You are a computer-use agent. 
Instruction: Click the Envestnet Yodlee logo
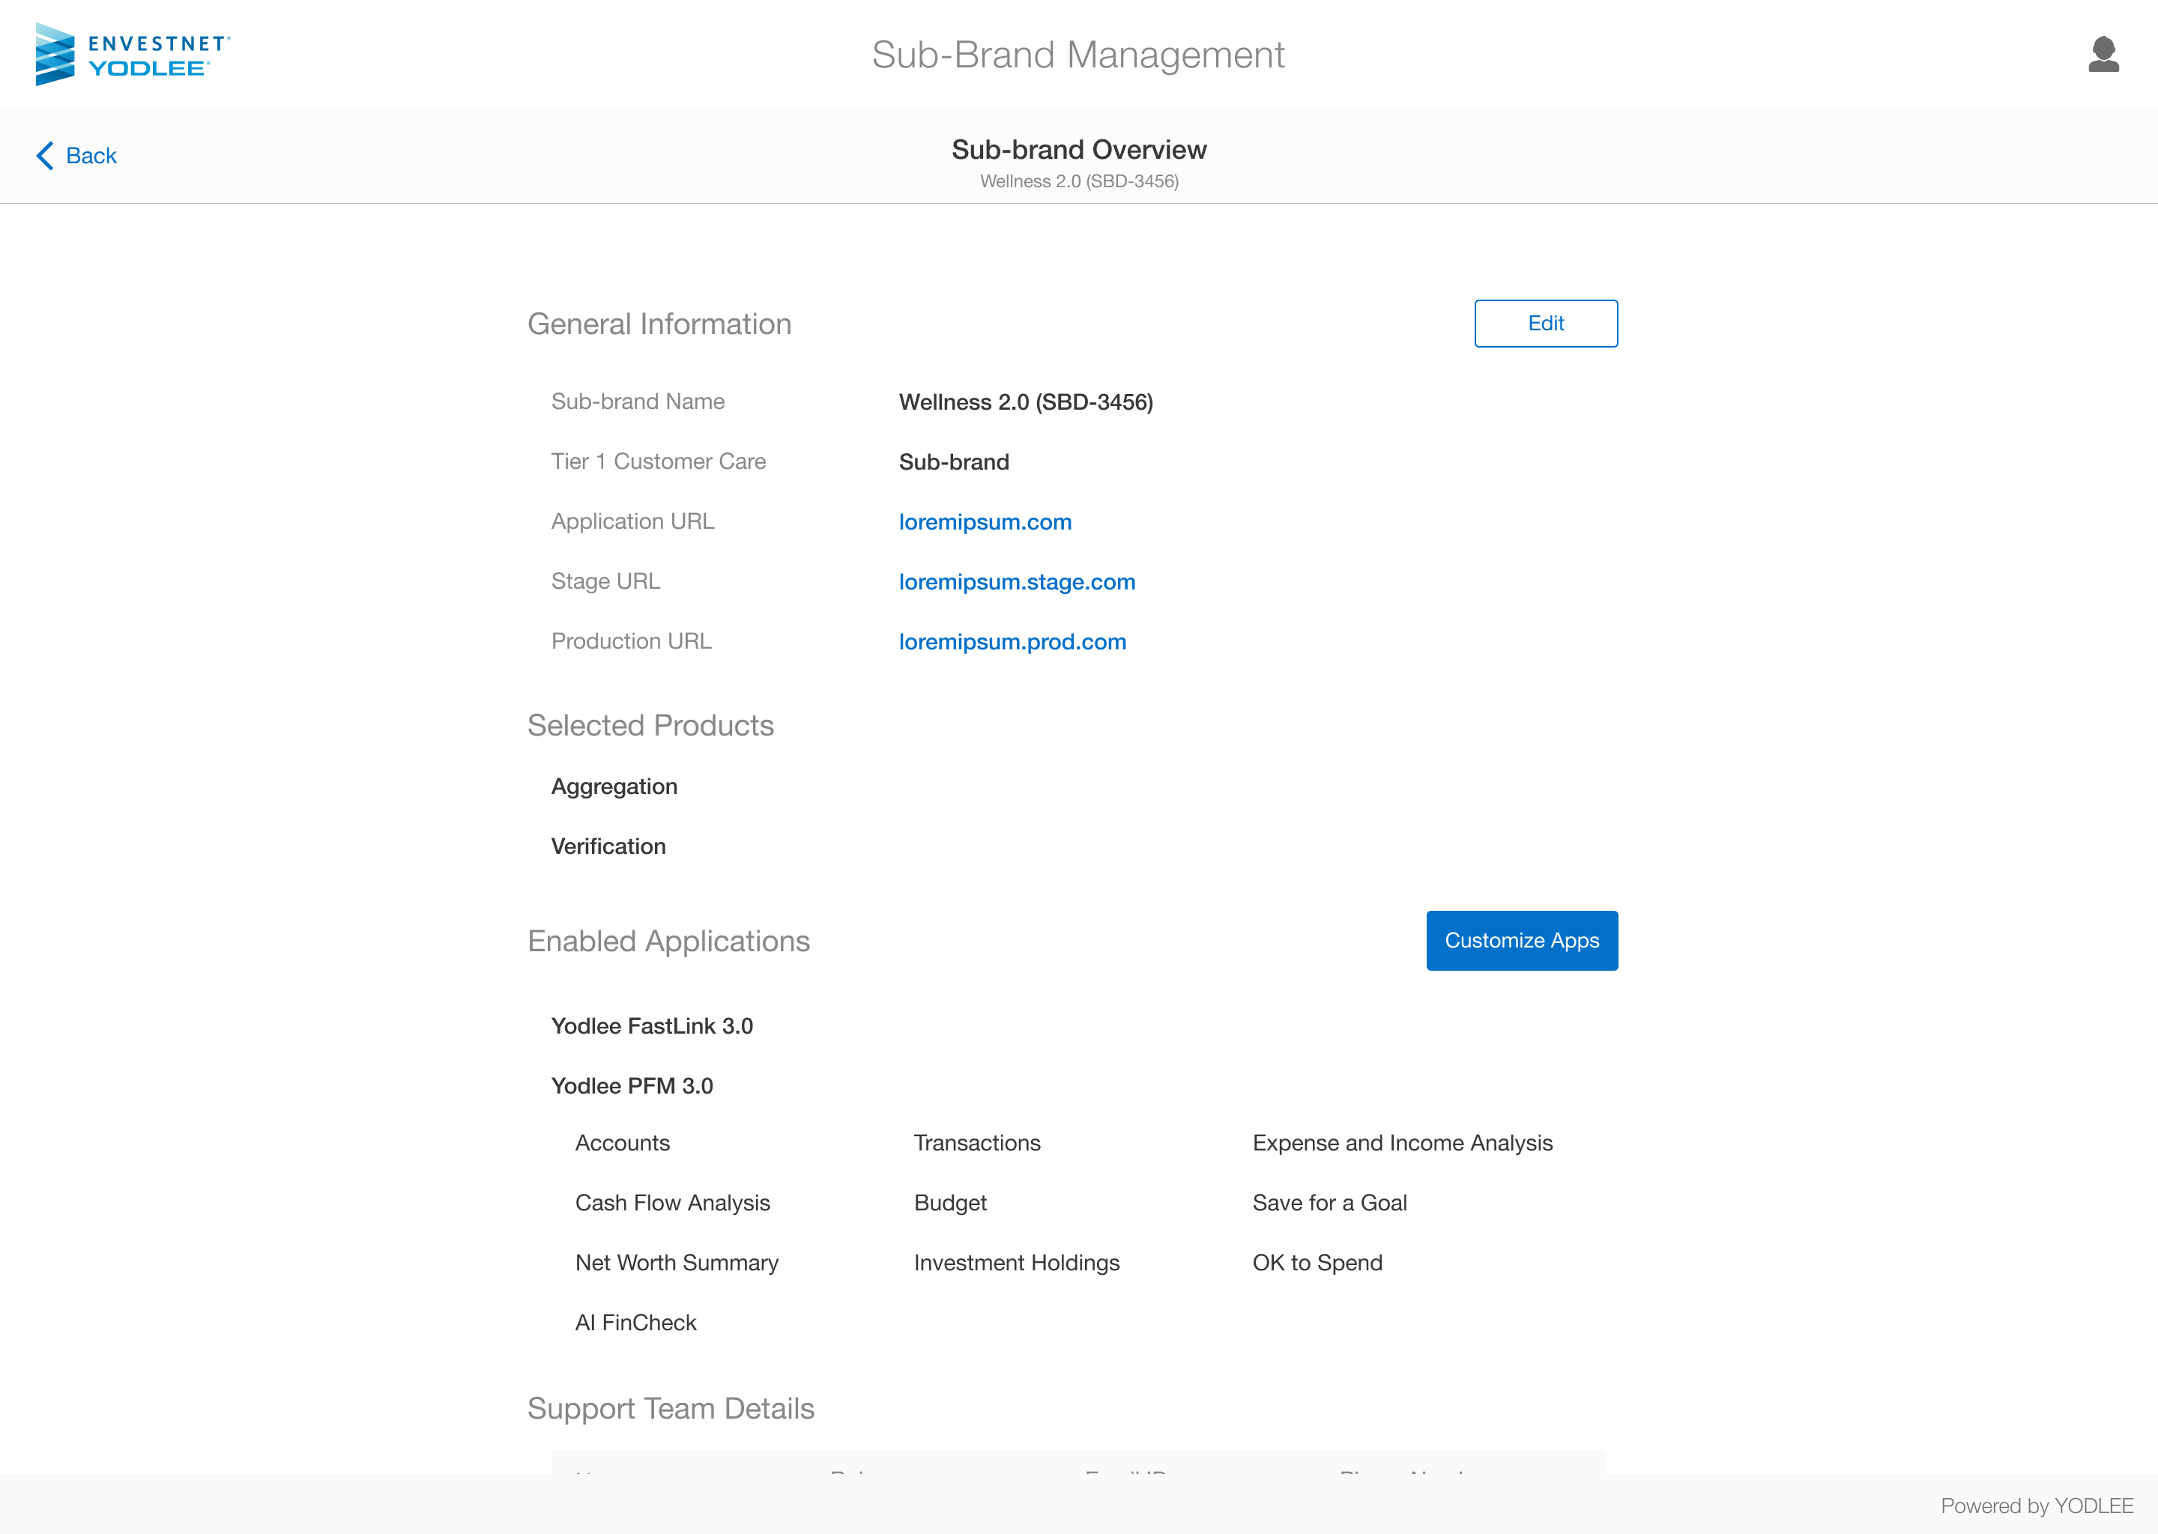tap(133, 55)
